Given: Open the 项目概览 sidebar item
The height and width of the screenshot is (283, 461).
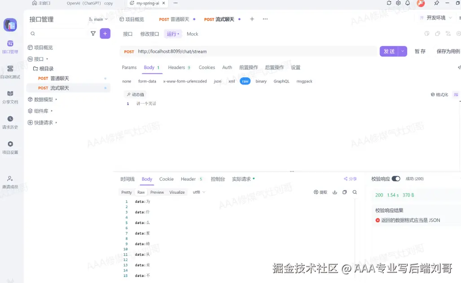Looking at the screenshot, I should (40, 48).
